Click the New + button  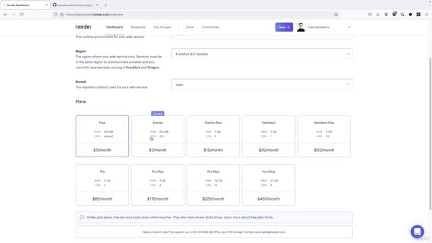pos(284,27)
